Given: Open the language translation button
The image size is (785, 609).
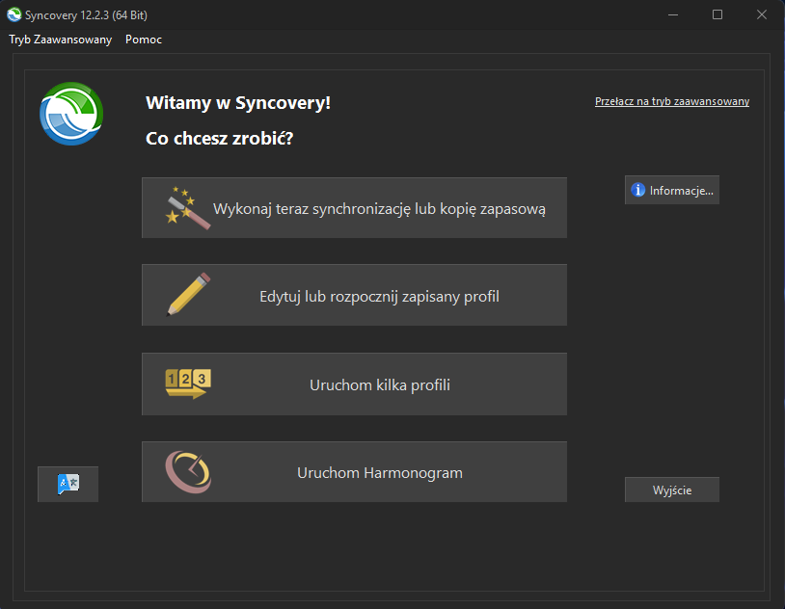Looking at the screenshot, I should point(68,484).
